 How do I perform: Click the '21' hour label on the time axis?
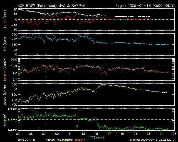[x=135, y=134]
